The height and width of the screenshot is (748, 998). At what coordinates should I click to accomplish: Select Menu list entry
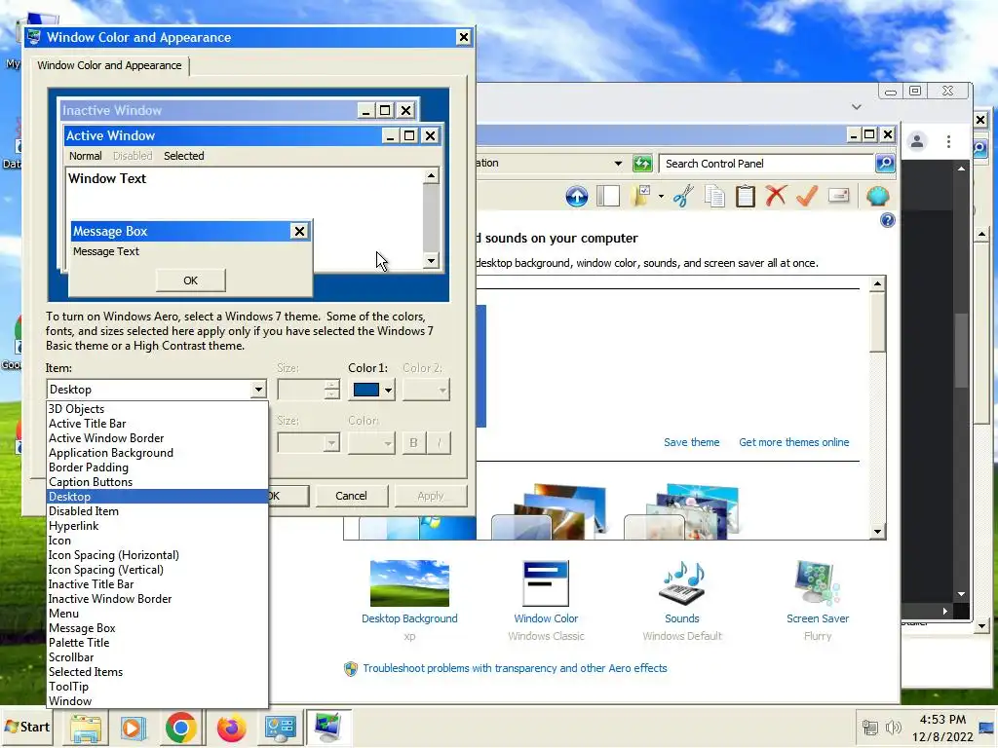[x=158, y=614]
